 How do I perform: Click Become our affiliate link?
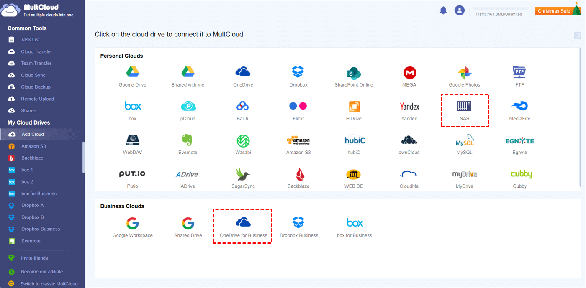click(x=42, y=272)
